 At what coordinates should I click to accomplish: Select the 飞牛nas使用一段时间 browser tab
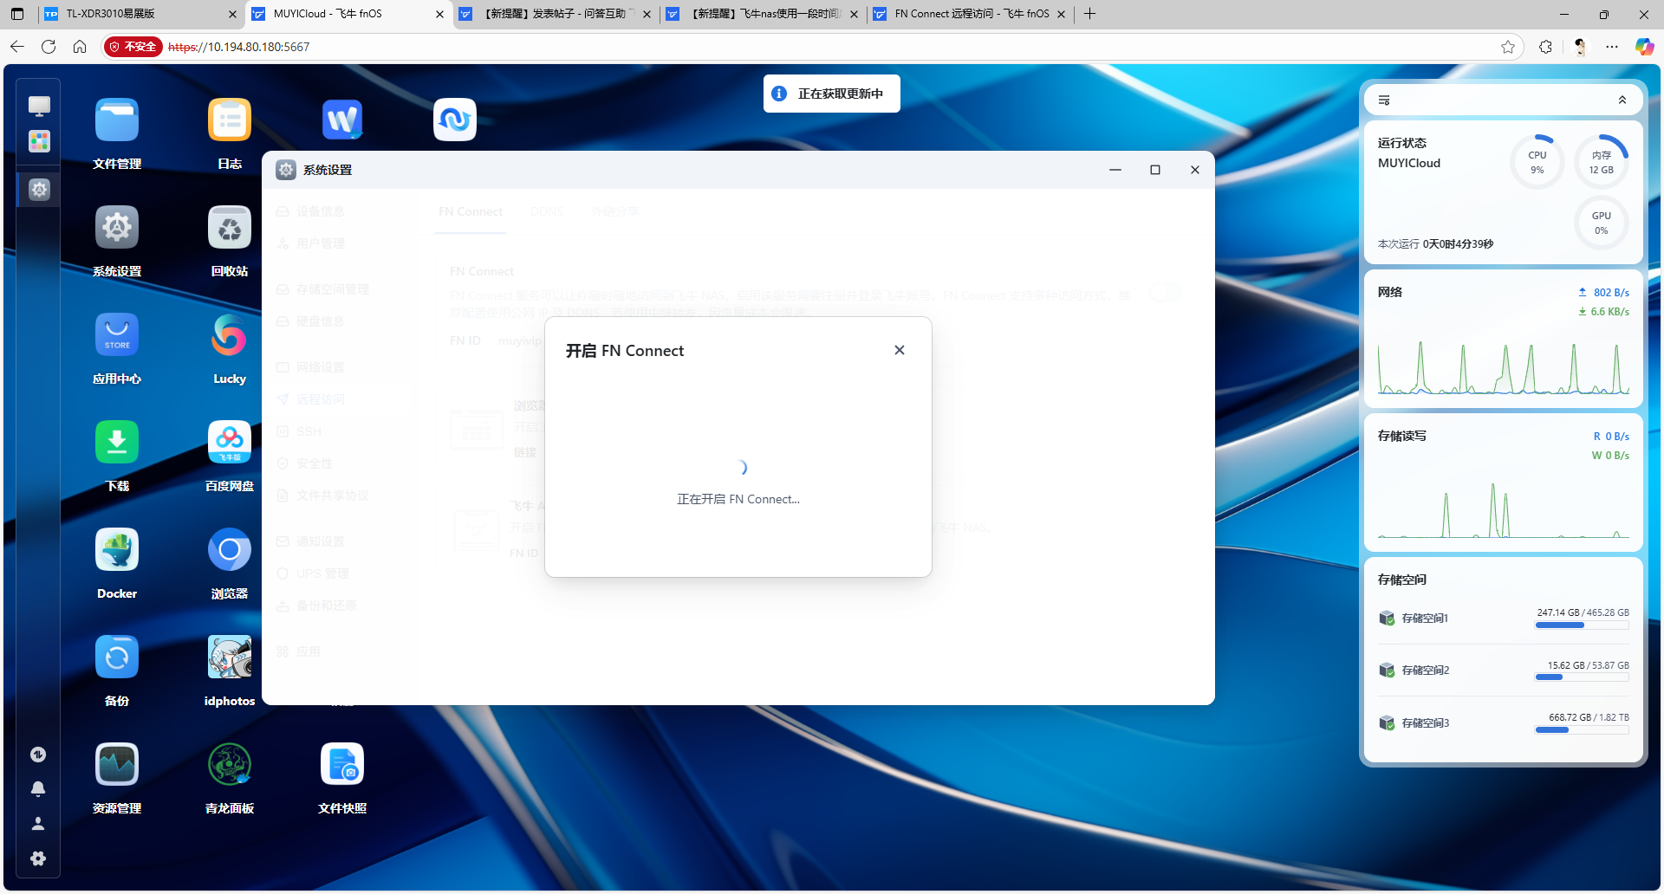(764, 14)
